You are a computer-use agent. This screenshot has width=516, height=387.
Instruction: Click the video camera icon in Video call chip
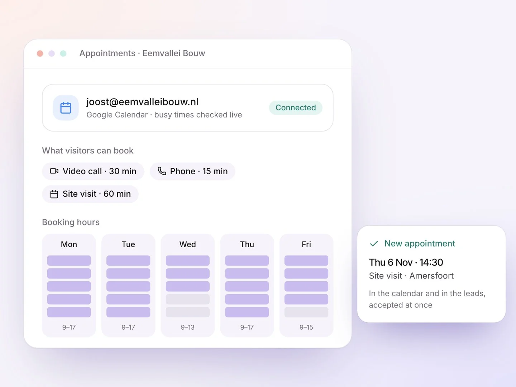tap(54, 171)
